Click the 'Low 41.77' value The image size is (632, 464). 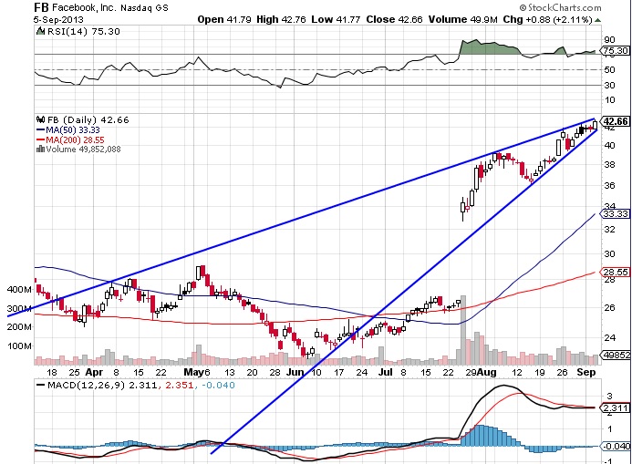[x=336, y=19]
